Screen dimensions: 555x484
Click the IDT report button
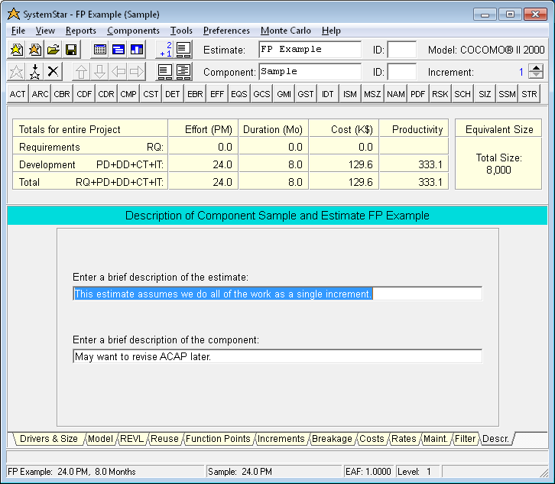[328, 94]
